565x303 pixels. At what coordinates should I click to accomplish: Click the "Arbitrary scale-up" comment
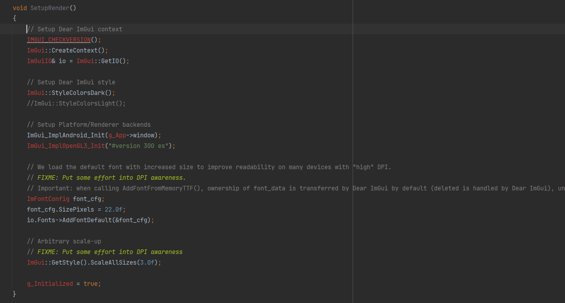coord(64,241)
